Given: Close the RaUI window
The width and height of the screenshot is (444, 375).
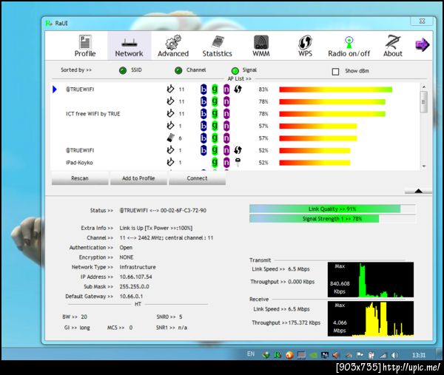Looking at the screenshot, I should tap(422, 21).
